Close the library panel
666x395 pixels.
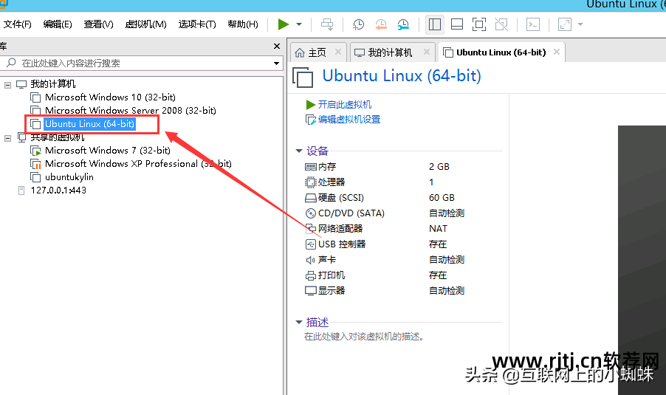[x=277, y=46]
